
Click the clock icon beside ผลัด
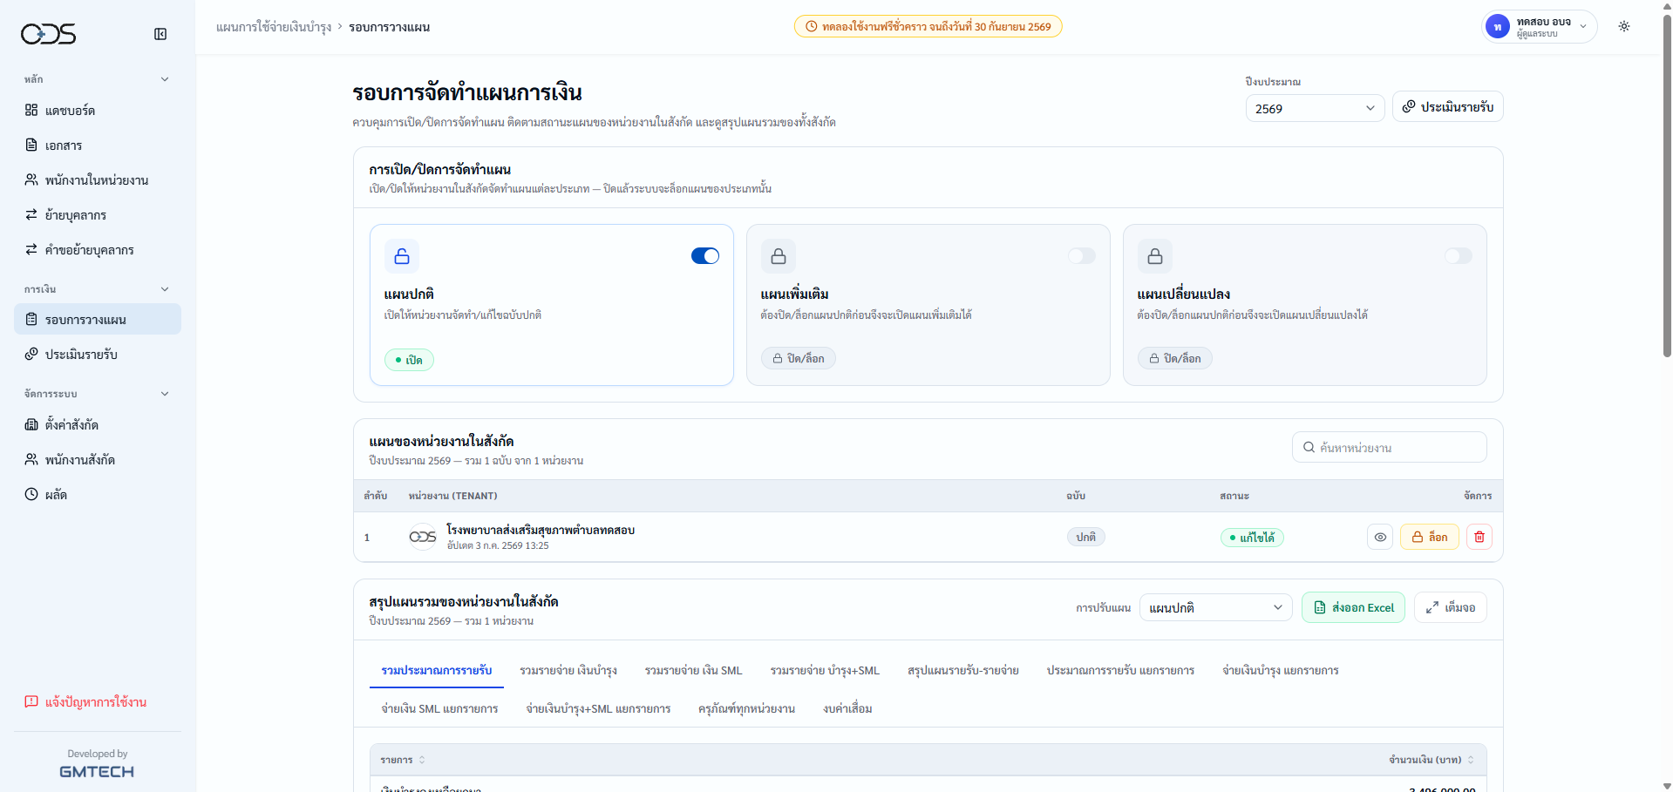pos(31,494)
